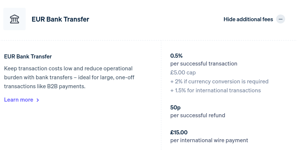Click the bank building icon

(15, 19)
